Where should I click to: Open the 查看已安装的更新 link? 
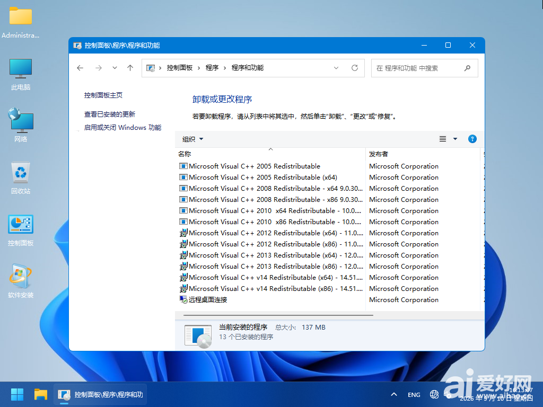109,114
